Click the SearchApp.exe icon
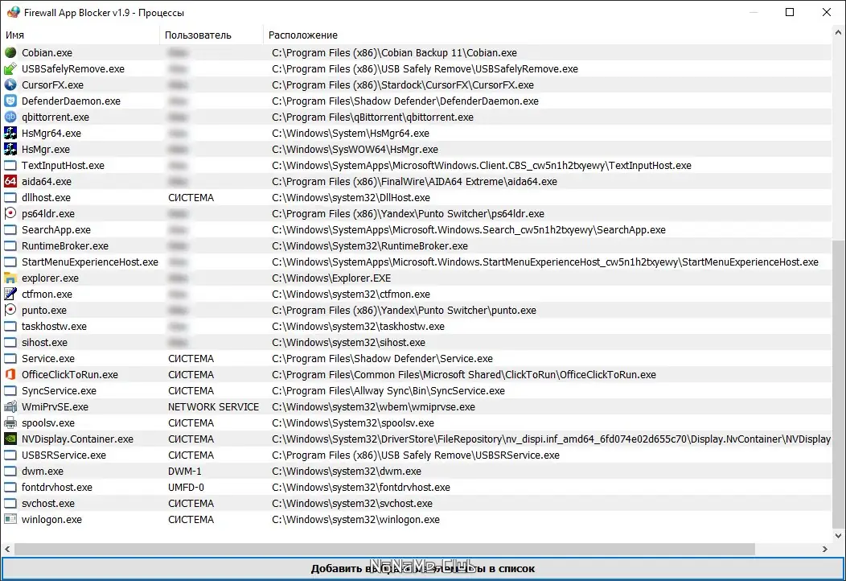 10,229
